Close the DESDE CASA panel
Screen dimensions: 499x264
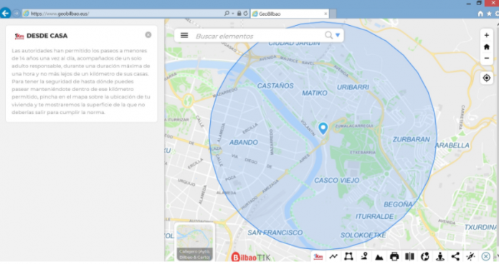pyautogui.click(x=148, y=35)
